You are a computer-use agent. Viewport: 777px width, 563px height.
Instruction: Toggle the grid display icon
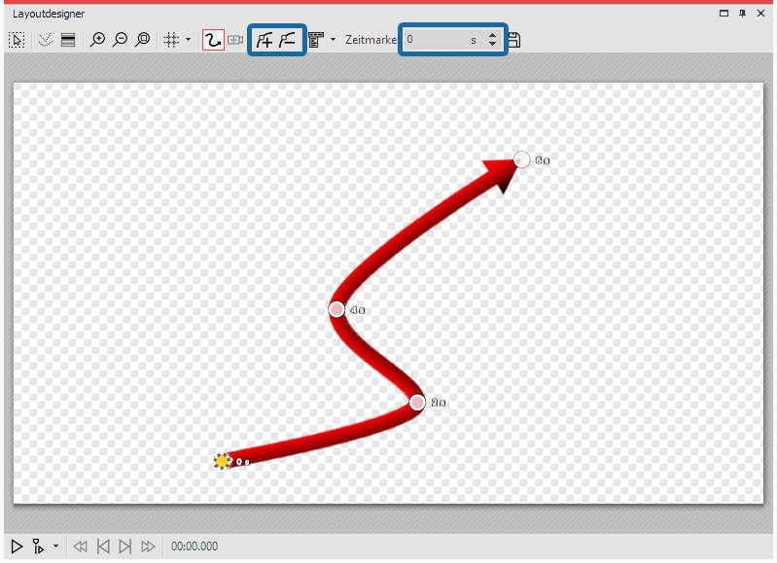pos(171,40)
